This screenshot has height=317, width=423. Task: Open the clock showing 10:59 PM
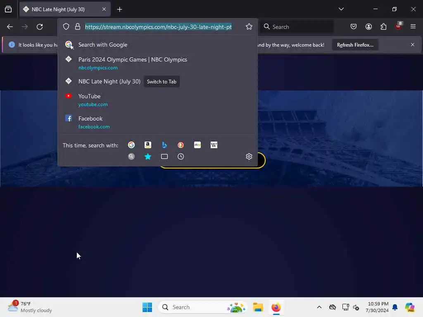(377, 307)
